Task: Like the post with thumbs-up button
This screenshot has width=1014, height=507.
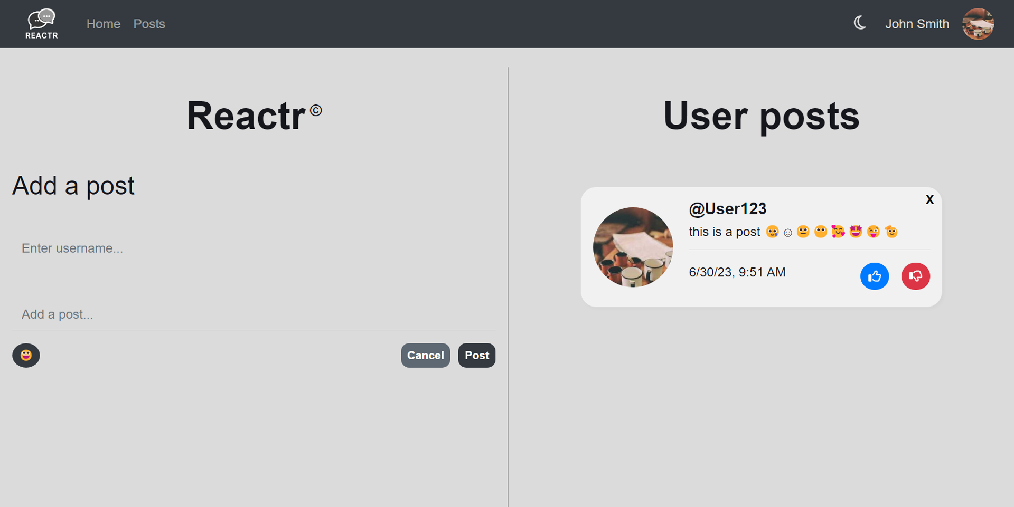Action: click(x=875, y=276)
